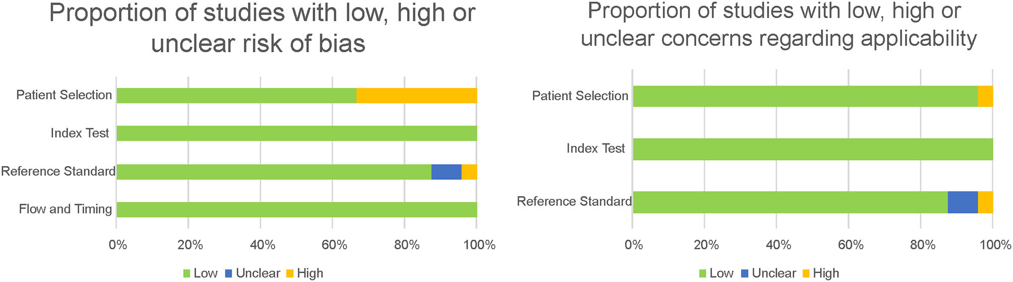
Task: Click the blue Unclear legend swatch in the applicability chart
Action: tap(745, 273)
